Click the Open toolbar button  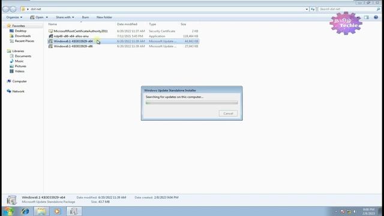pyautogui.click(x=37, y=17)
